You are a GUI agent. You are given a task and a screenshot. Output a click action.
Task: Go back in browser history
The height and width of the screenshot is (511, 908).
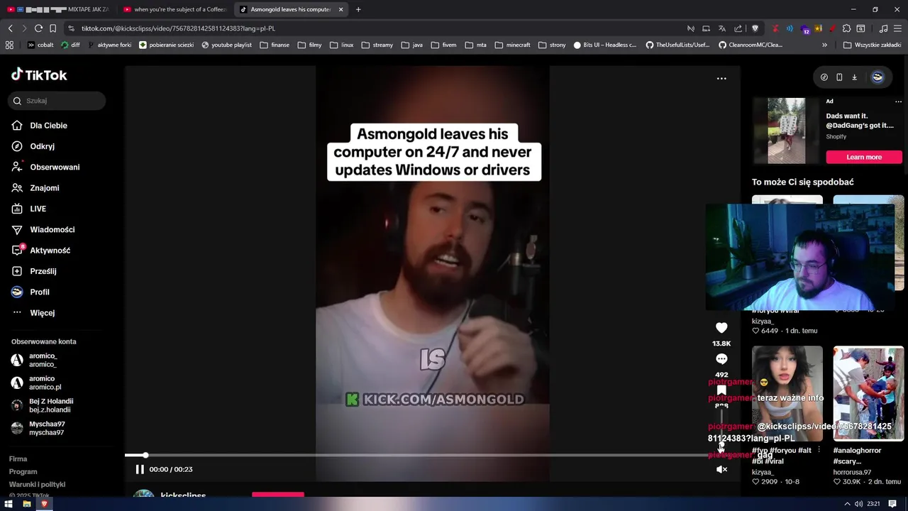coord(10,28)
